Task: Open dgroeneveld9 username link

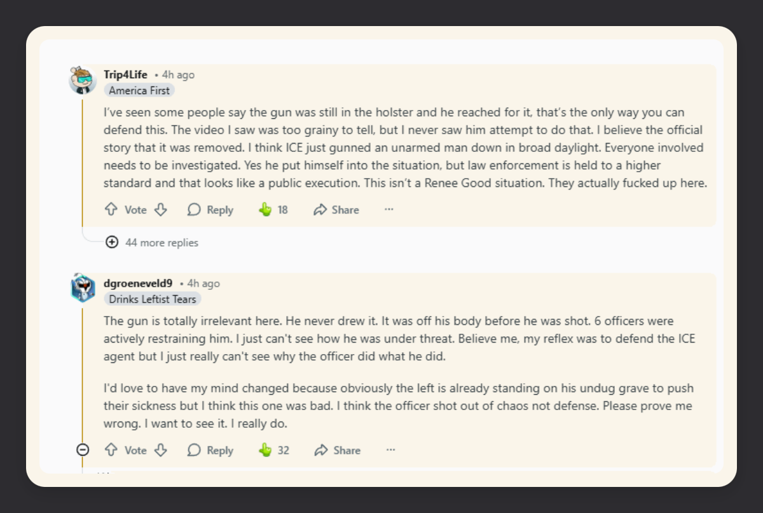Action: click(x=138, y=284)
